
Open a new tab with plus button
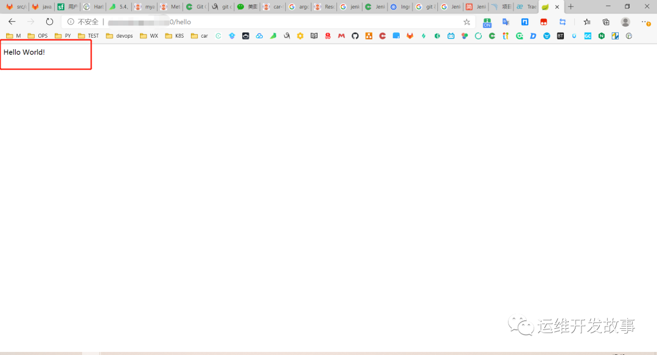(x=571, y=7)
